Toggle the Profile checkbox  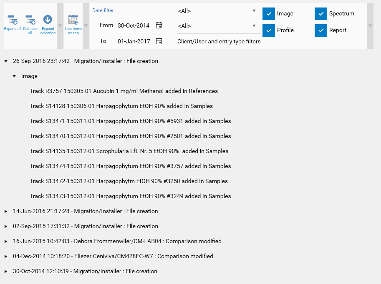tap(269, 30)
